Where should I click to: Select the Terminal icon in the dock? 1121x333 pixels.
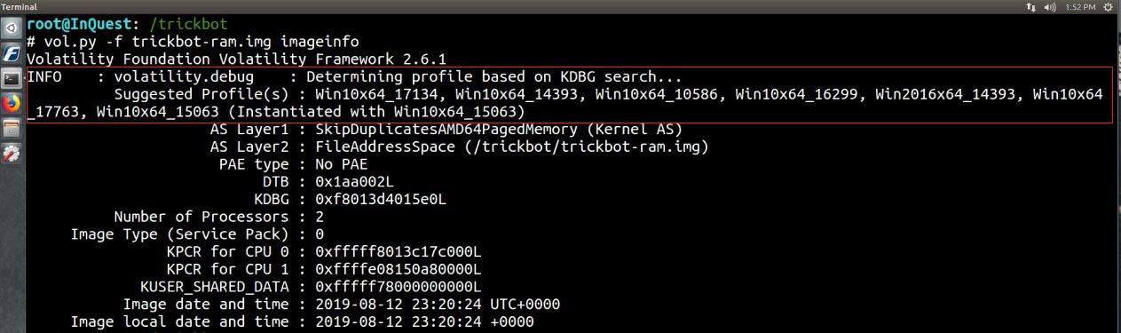(11, 78)
